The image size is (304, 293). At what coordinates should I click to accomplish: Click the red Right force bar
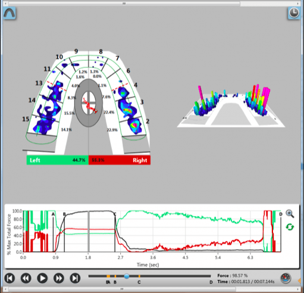point(120,160)
